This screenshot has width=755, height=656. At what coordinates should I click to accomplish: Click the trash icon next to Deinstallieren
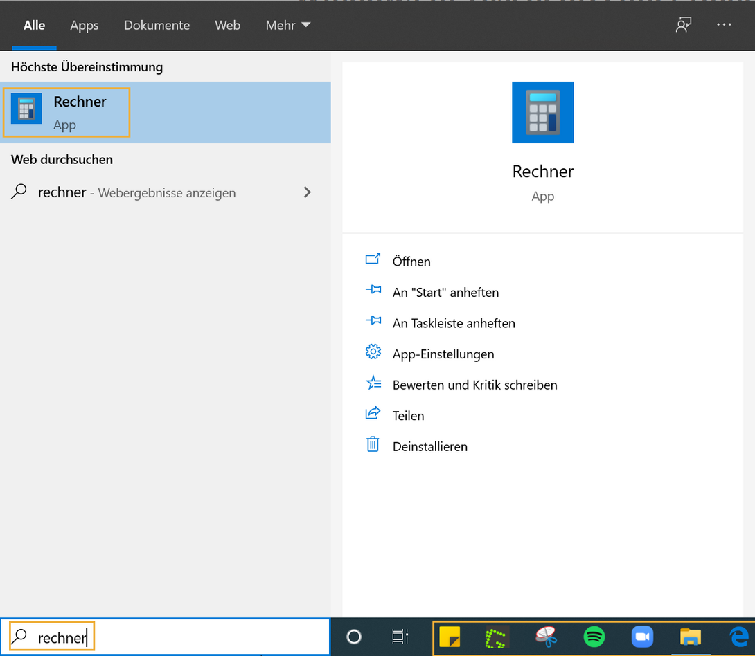(x=373, y=445)
